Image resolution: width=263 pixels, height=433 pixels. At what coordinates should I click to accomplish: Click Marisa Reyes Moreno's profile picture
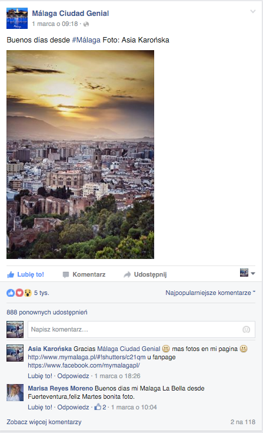tap(15, 392)
